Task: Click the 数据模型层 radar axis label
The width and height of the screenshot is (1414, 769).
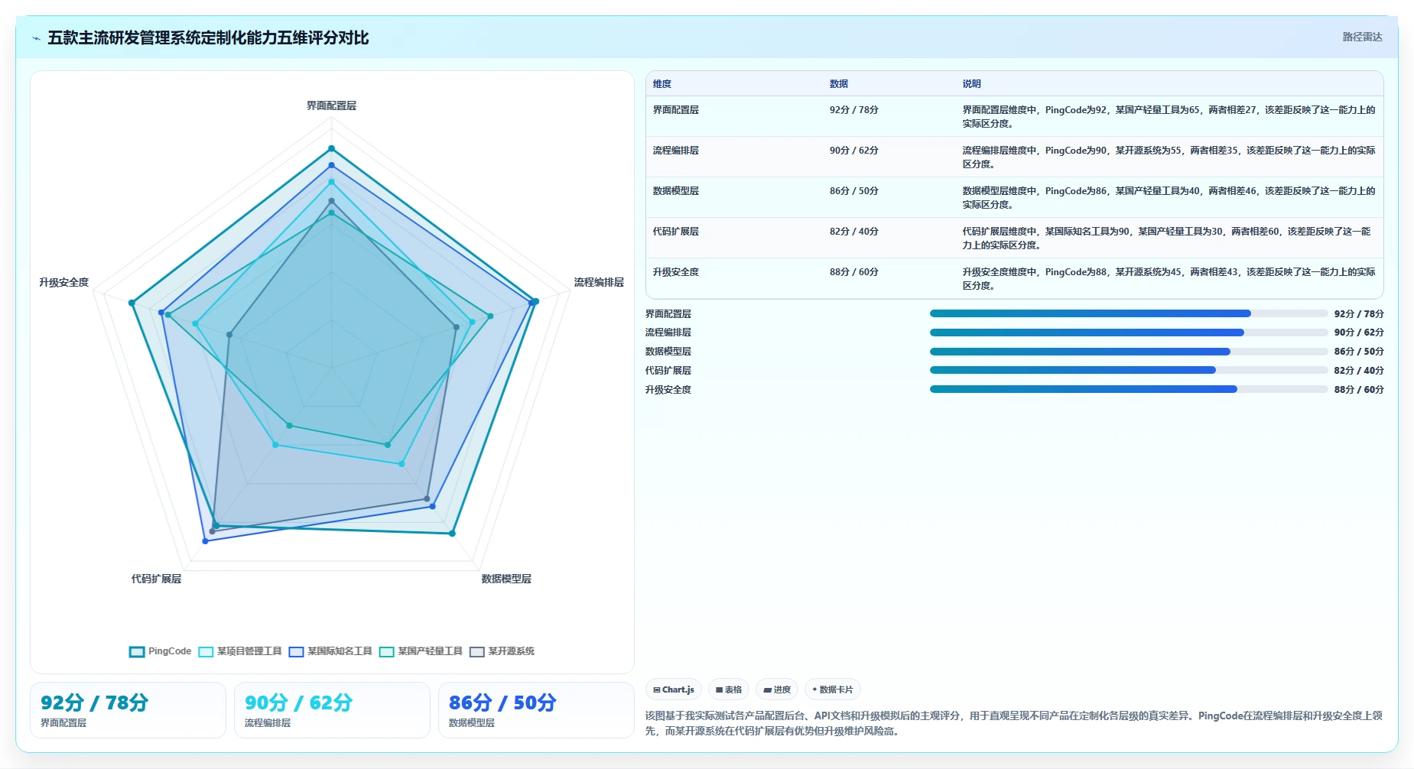Action: point(506,579)
